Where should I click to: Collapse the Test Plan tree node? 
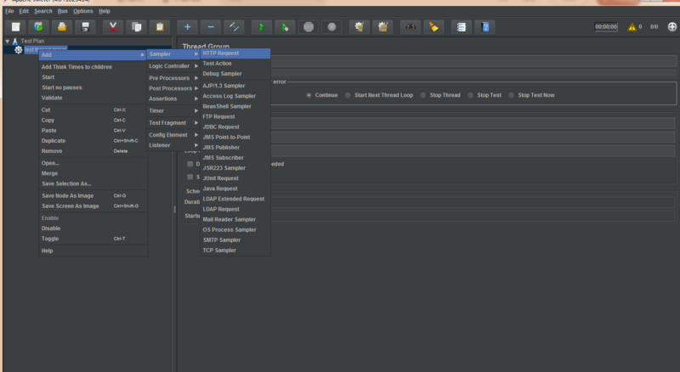point(8,41)
